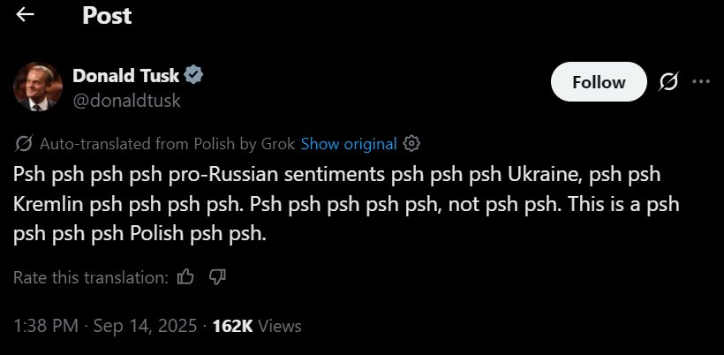Click the word Kremlin in the post
This screenshot has height=355, width=724.
(48, 205)
